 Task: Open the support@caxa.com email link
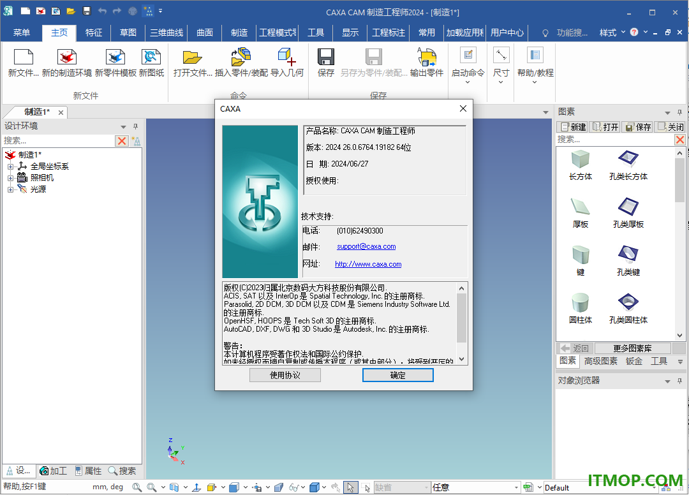tap(366, 246)
